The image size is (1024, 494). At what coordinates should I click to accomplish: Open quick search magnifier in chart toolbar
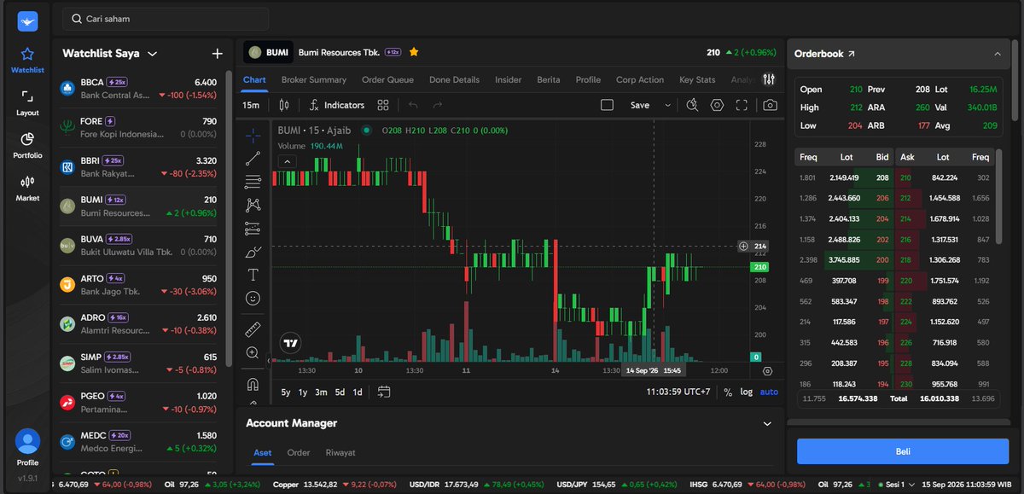(x=692, y=105)
